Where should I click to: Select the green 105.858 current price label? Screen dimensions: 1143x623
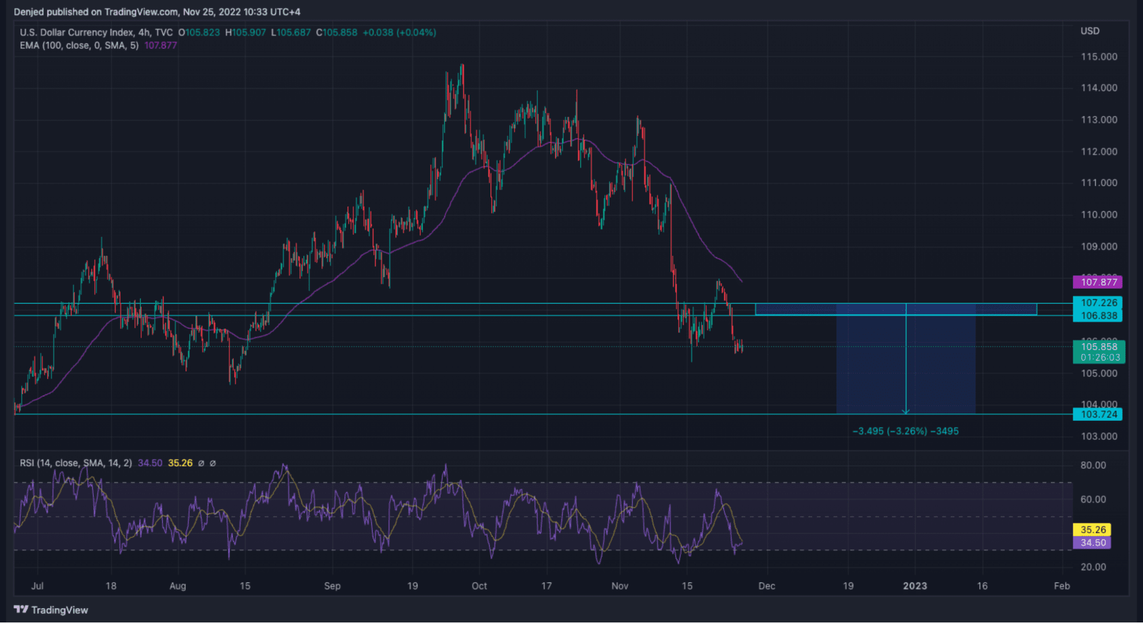pos(1098,347)
